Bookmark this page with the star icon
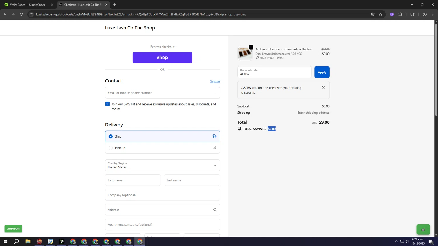 pyautogui.click(x=380, y=14)
